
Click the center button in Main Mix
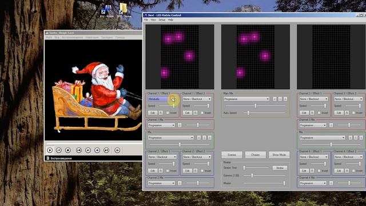pos(280,99)
